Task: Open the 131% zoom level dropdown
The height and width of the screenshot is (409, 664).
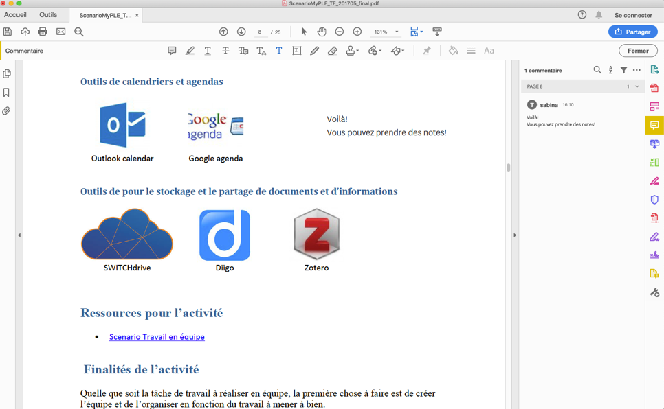Action: [x=397, y=32]
